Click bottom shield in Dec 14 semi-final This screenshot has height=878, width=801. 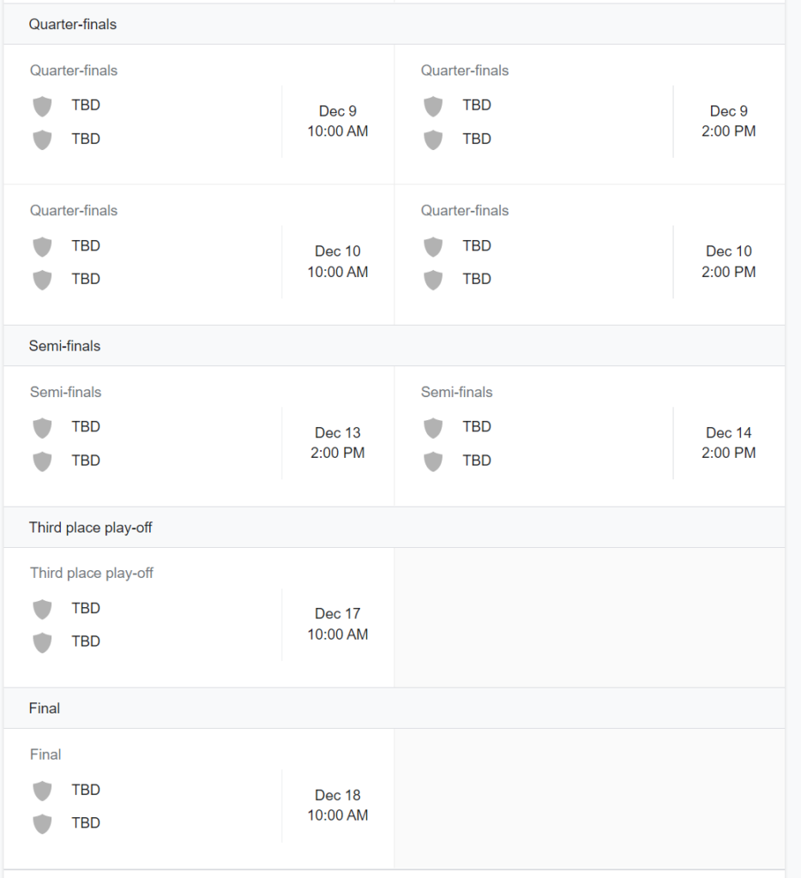point(433,461)
